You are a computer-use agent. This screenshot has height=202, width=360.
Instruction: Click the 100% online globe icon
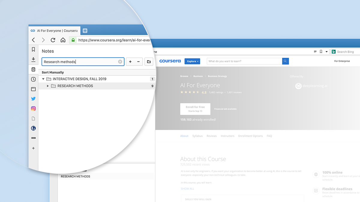coord(316,174)
